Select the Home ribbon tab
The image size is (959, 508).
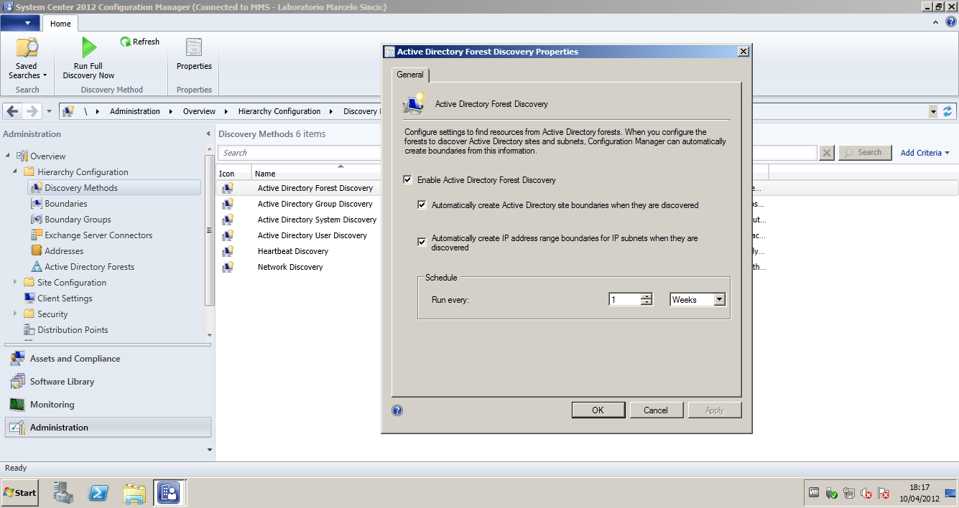(60, 24)
